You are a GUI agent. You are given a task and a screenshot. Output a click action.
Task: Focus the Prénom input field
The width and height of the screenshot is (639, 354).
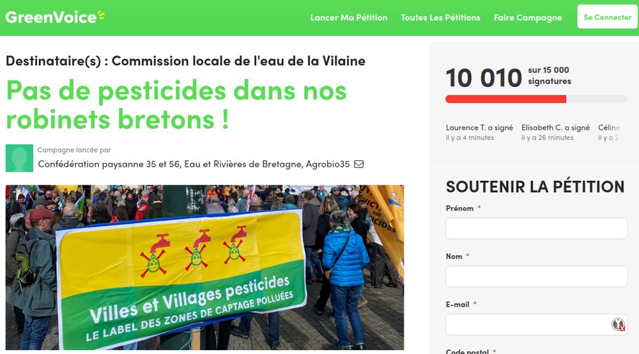(x=536, y=228)
